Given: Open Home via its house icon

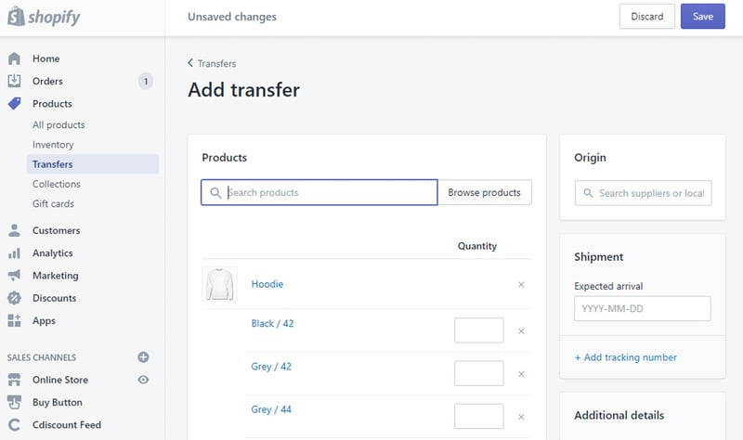Looking at the screenshot, I should (x=14, y=58).
